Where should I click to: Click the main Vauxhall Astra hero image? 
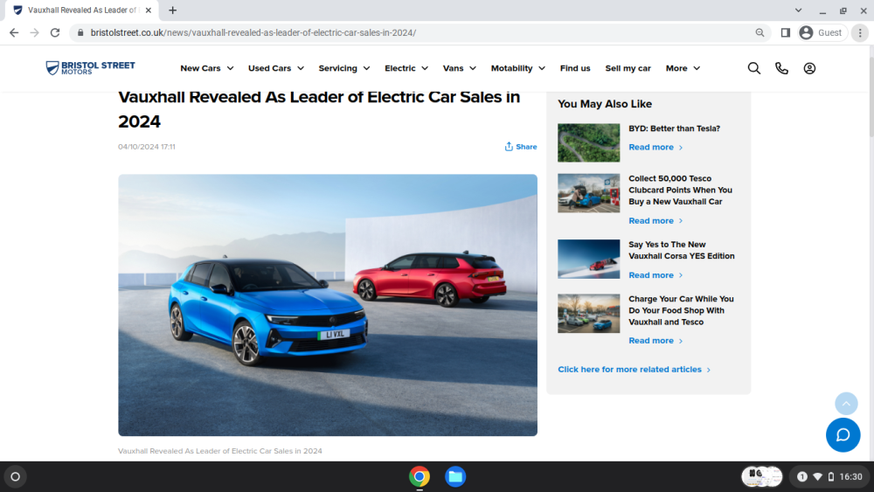328,305
